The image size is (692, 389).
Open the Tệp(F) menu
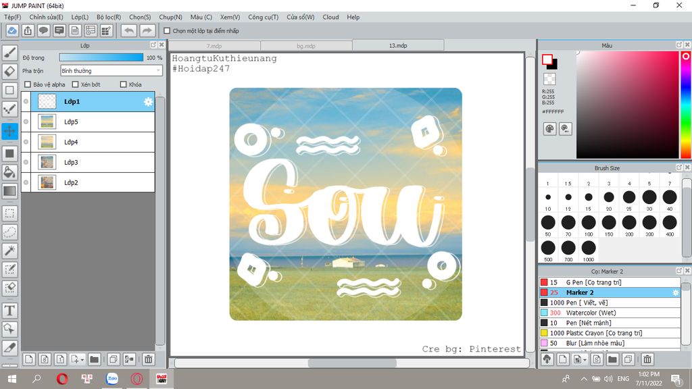tap(13, 17)
